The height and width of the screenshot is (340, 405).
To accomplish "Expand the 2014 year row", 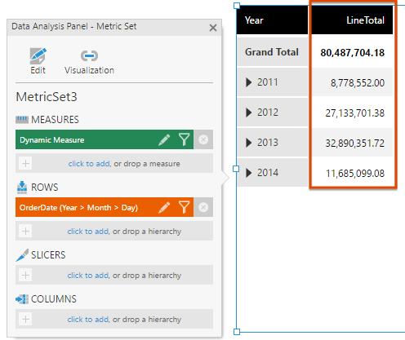I will [x=248, y=173].
